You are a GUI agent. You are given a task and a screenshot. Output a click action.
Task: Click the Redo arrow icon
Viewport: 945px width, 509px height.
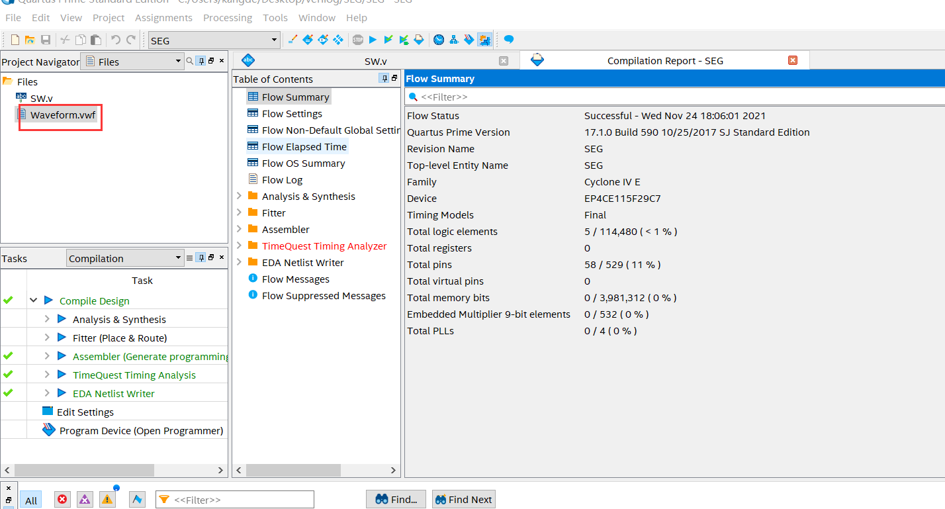click(131, 40)
